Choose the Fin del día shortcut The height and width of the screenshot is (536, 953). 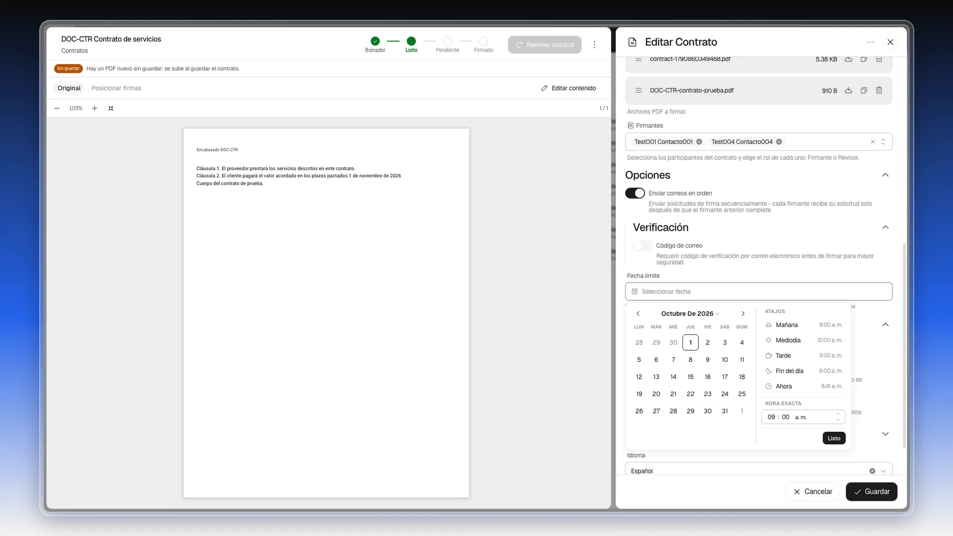(x=804, y=371)
